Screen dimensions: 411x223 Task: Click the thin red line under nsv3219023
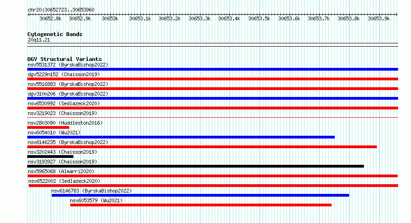pyautogui.click(x=212, y=117)
